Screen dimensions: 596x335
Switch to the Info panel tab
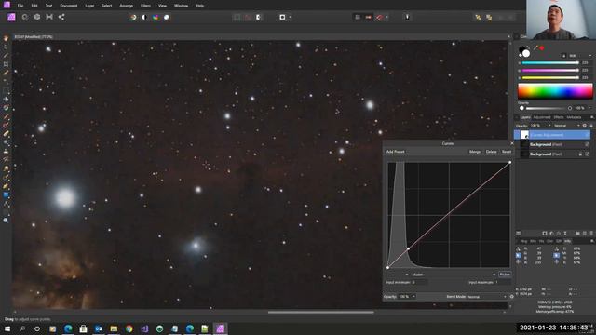[x=567, y=241]
